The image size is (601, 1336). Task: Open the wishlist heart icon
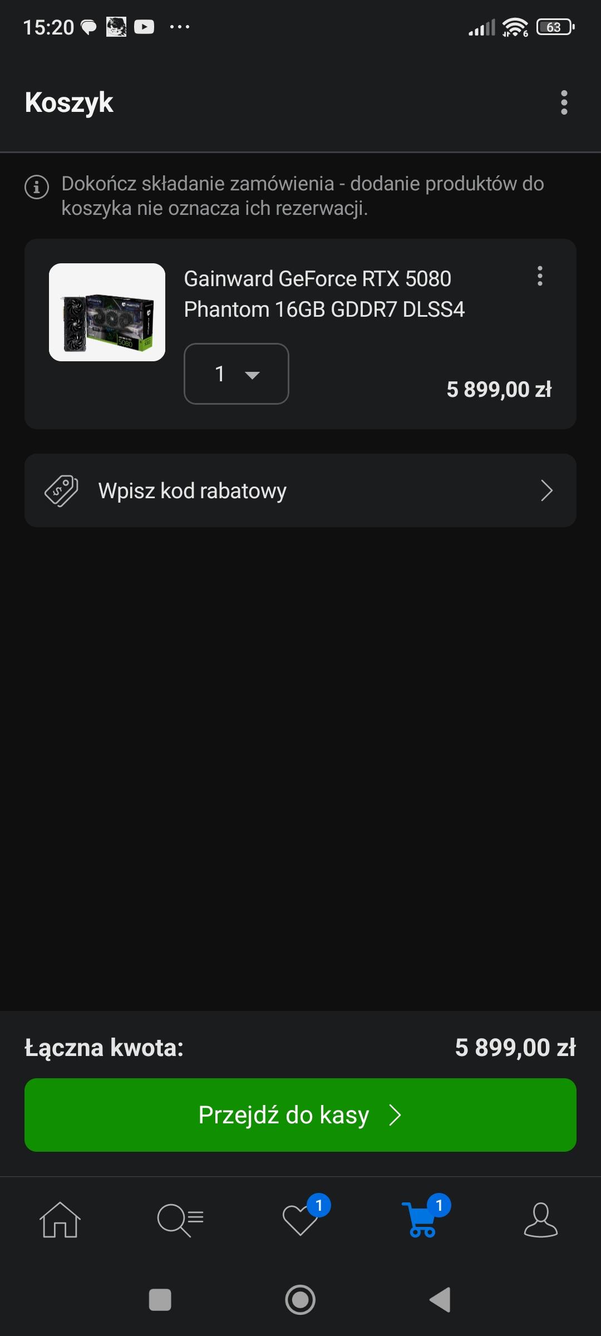point(300,1220)
